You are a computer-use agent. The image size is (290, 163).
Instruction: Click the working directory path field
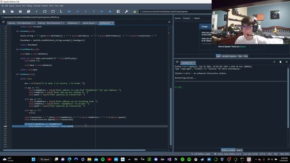[175, 11]
